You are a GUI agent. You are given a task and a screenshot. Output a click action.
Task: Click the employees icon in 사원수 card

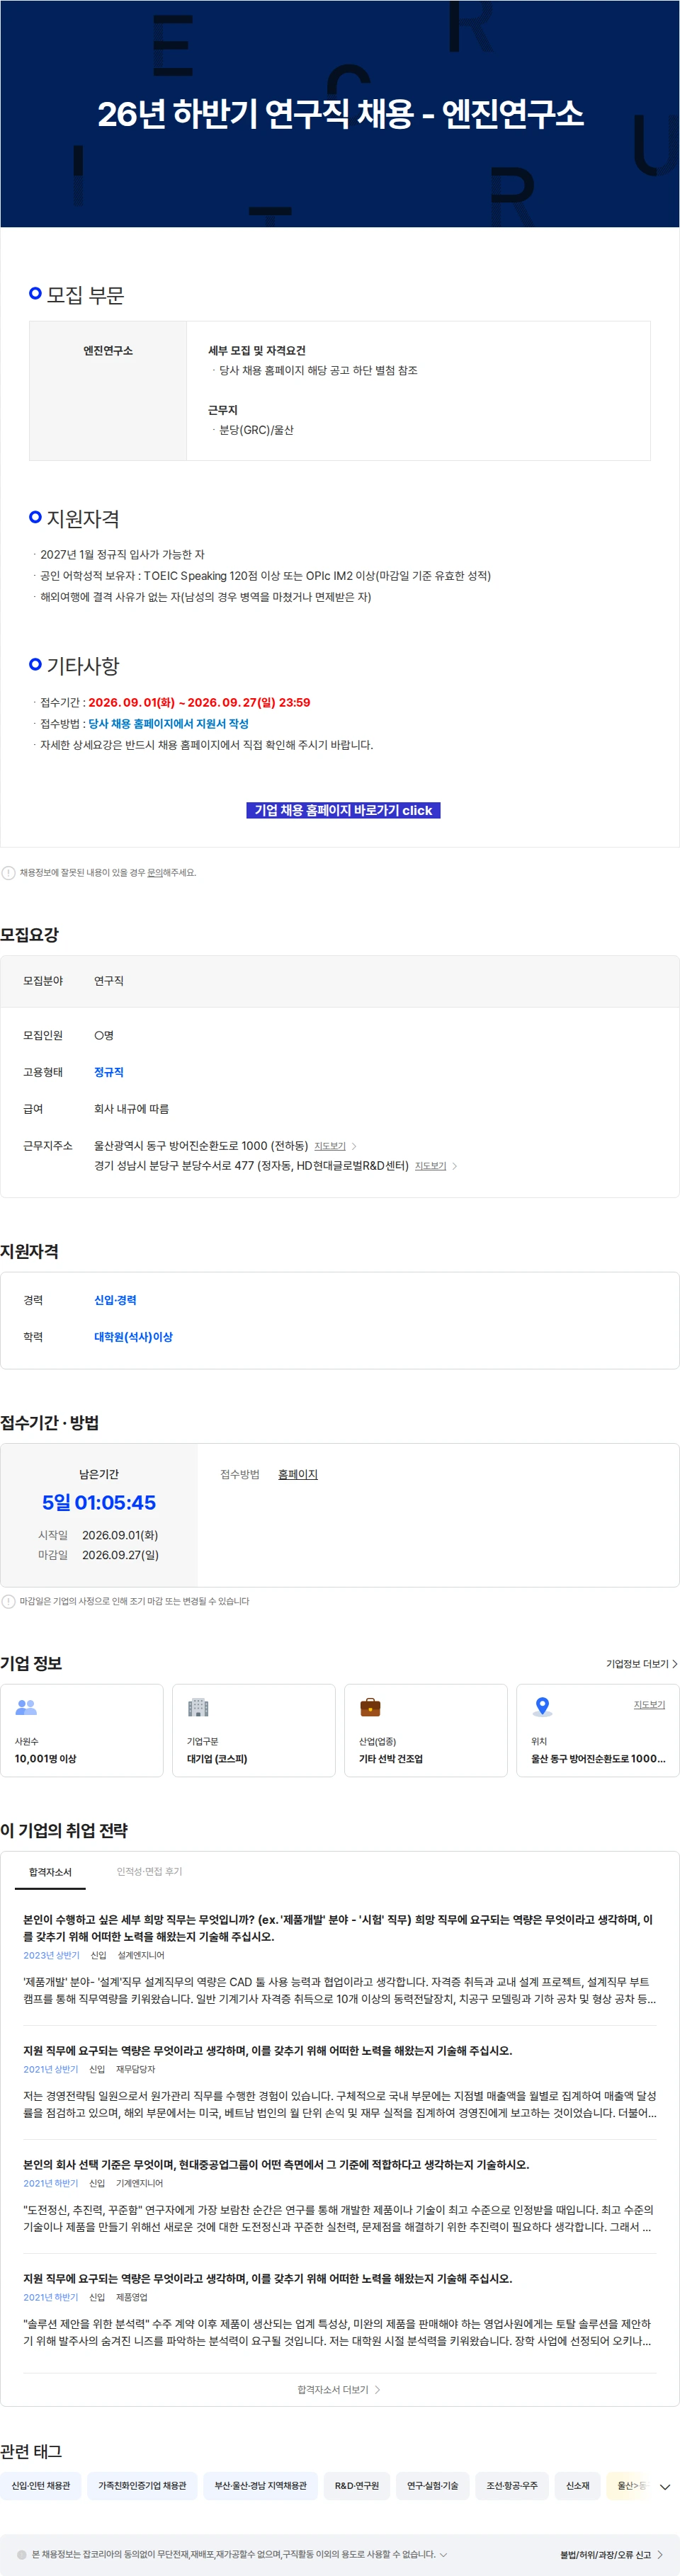point(27,1707)
